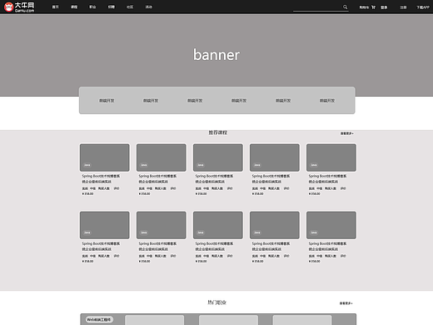Viewport: 433px width, 325px height.
Task: Open middle light-gray career card in 热门职业
Action: [228, 320]
